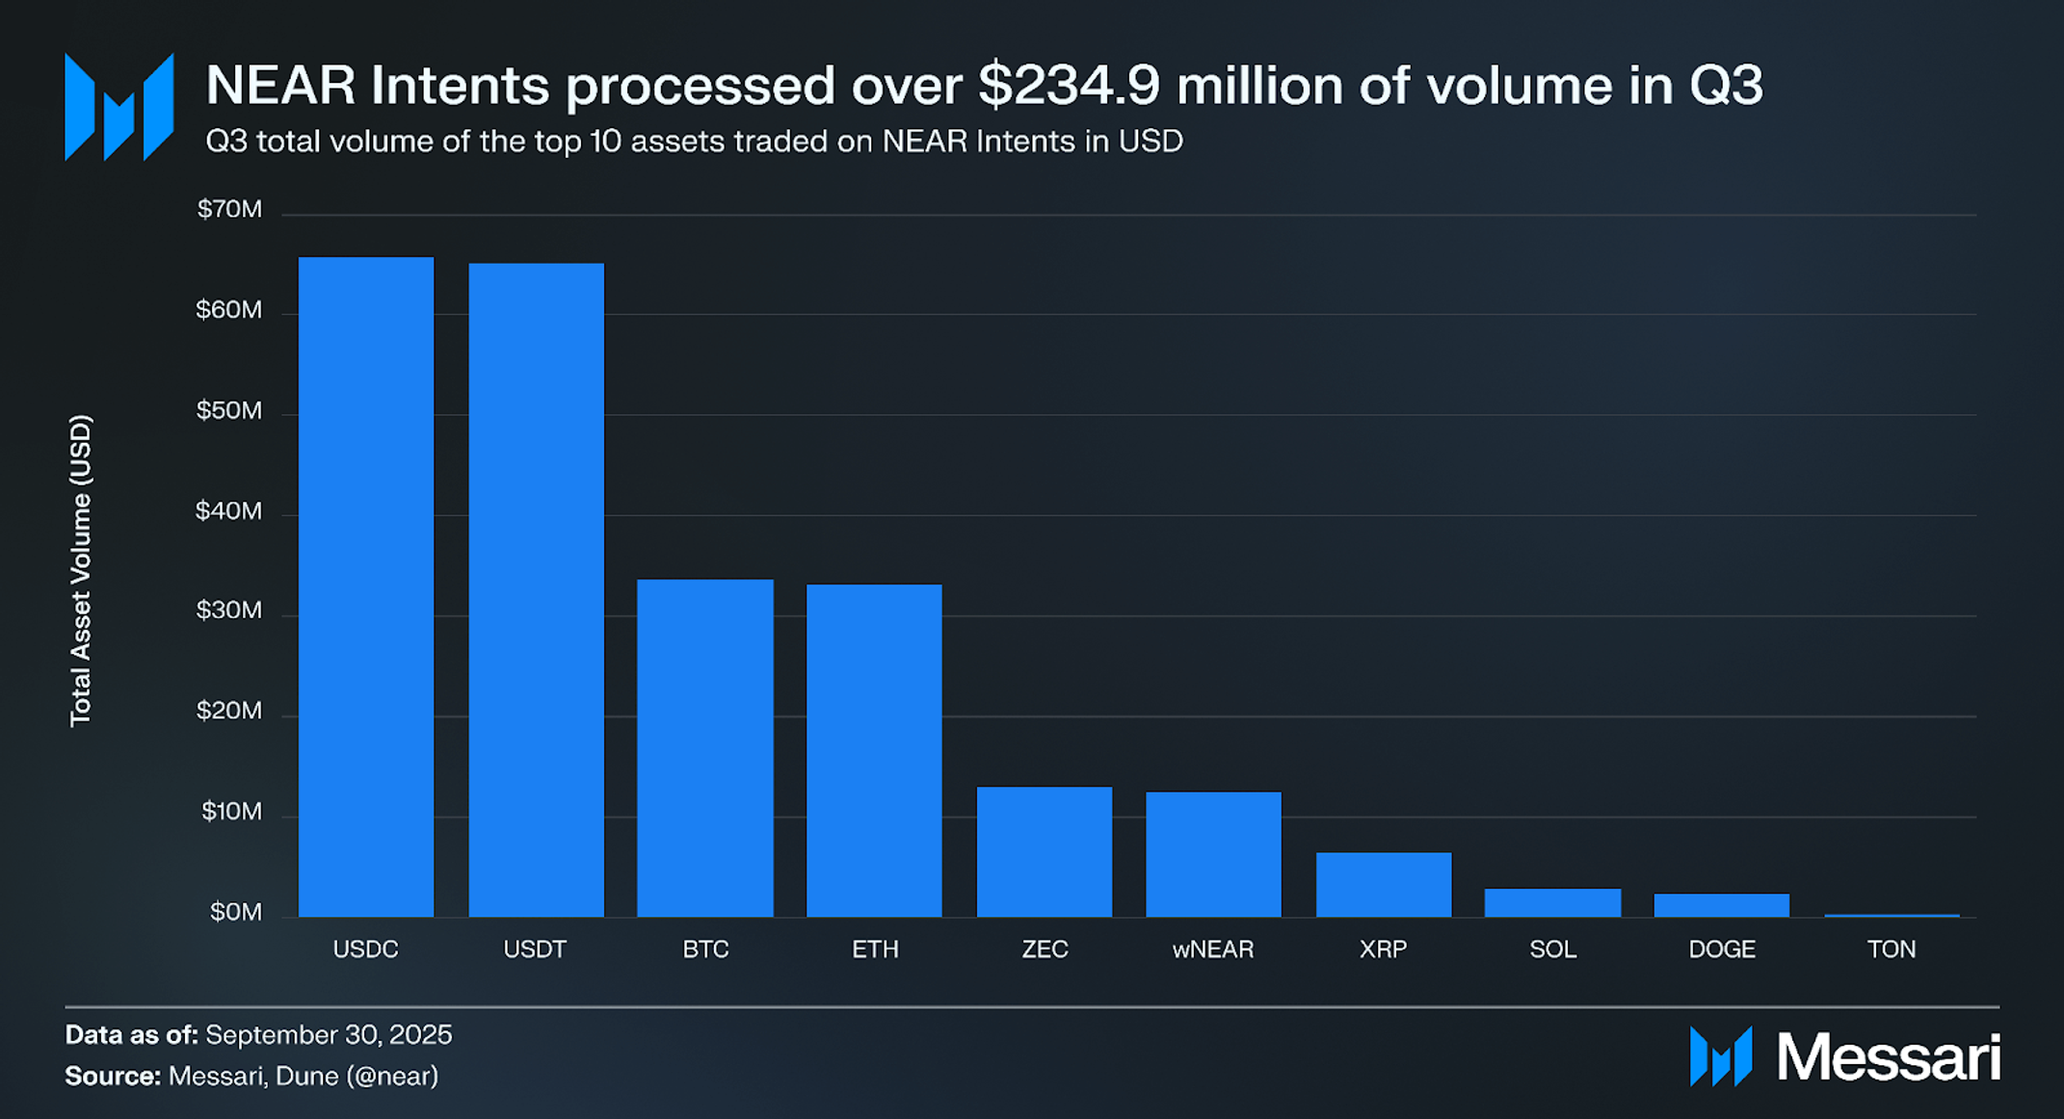Click the Total Asset Volume axis title

[x=81, y=570]
